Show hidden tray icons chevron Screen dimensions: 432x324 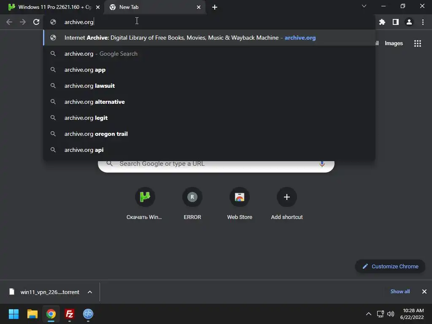[x=369, y=314]
